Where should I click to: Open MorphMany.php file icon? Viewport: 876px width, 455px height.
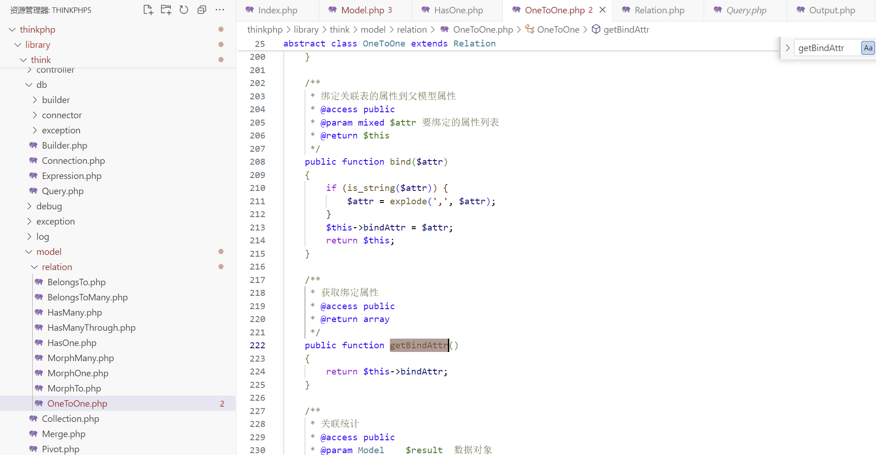(39, 358)
